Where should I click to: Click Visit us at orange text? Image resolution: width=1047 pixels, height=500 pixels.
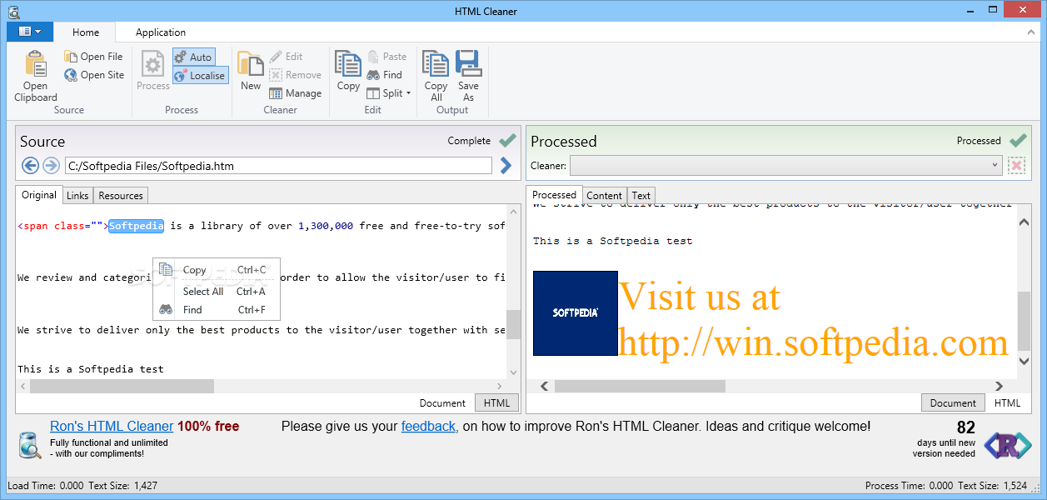[x=700, y=297]
